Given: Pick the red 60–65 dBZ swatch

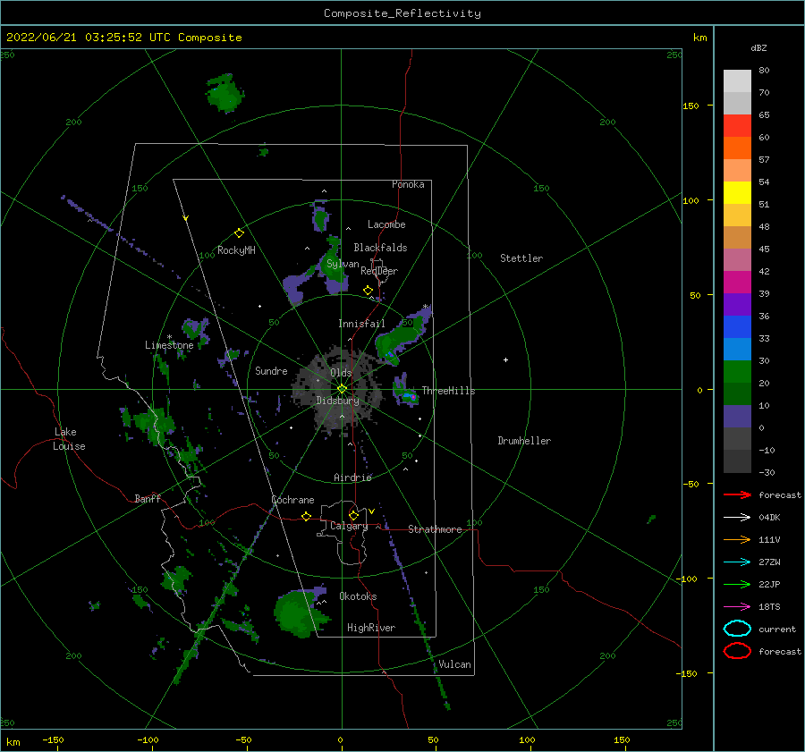Looking at the screenshot, I should 737,126.
